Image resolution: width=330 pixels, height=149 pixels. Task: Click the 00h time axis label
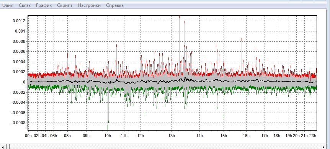click(28, 136)
